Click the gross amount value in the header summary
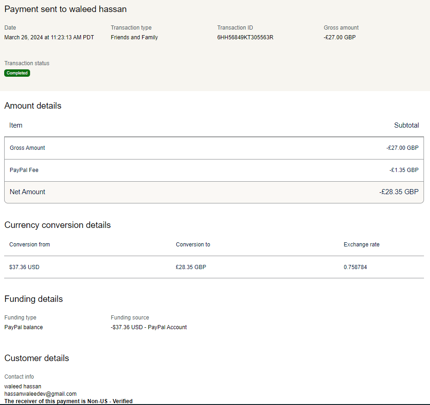This screenshot has width=430, height=405. (340, 37)
